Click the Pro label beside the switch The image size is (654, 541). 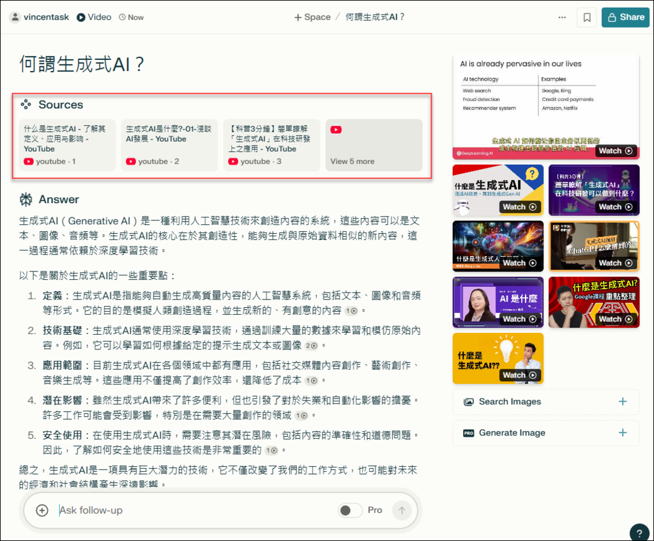pos(375,510)
